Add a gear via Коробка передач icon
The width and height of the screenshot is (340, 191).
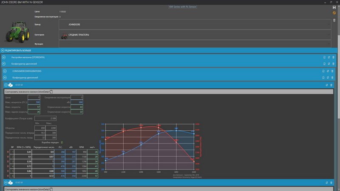tap(62, 143)
